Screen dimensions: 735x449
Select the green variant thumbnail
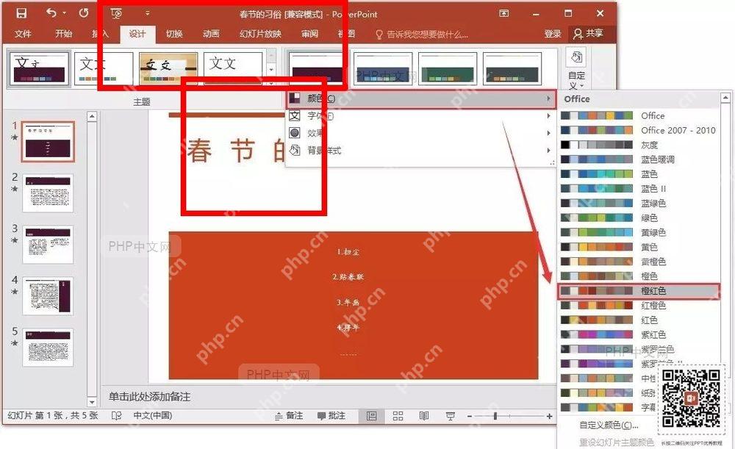pos(447,68)
